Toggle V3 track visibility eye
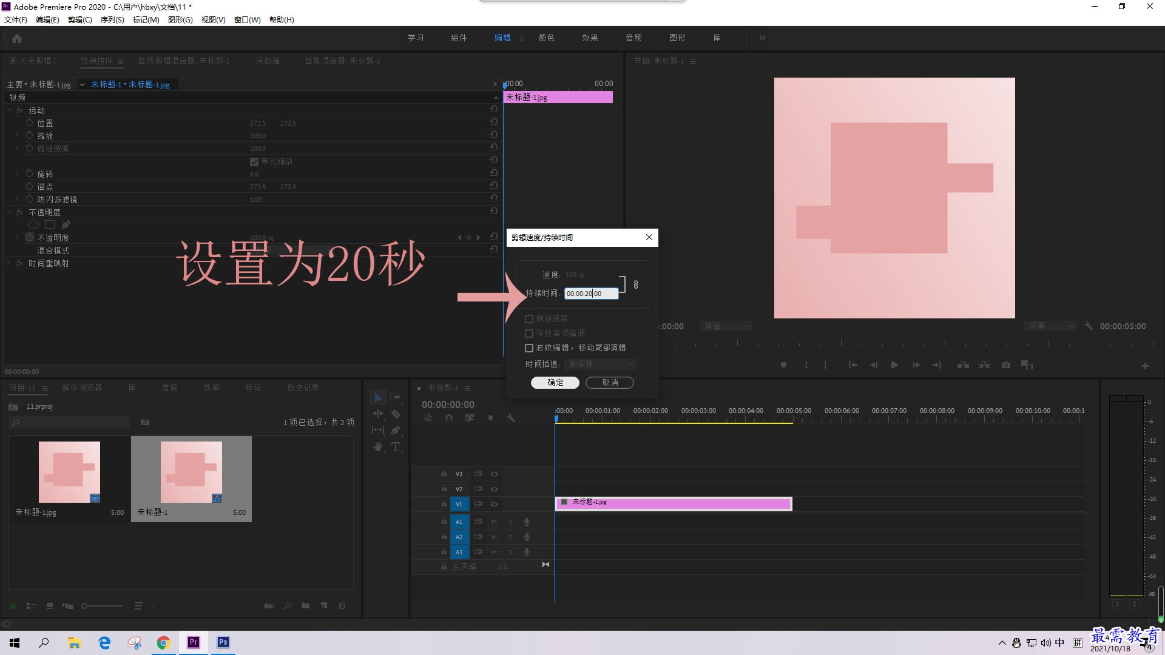This screenshot has width=1165, height=655. (494, 474)
